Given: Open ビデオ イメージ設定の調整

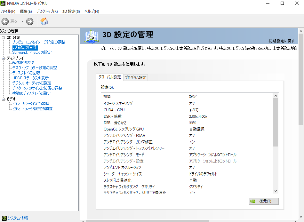Looking at the screenshot, I should [x=32, y=108].
